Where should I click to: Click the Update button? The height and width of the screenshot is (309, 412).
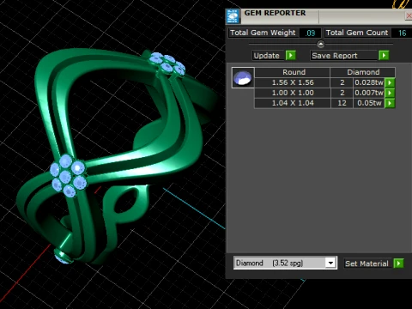click(x=269, y=56)
